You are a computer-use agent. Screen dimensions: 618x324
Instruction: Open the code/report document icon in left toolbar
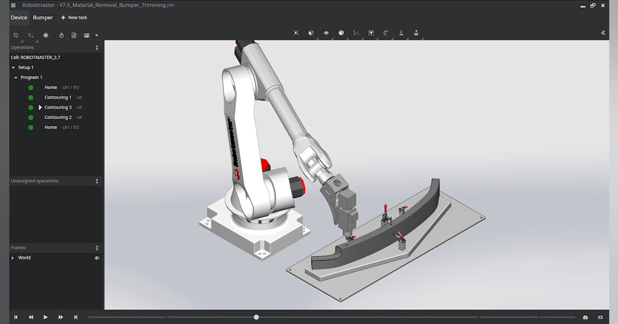pyautogui.click(x=74, y=35)
